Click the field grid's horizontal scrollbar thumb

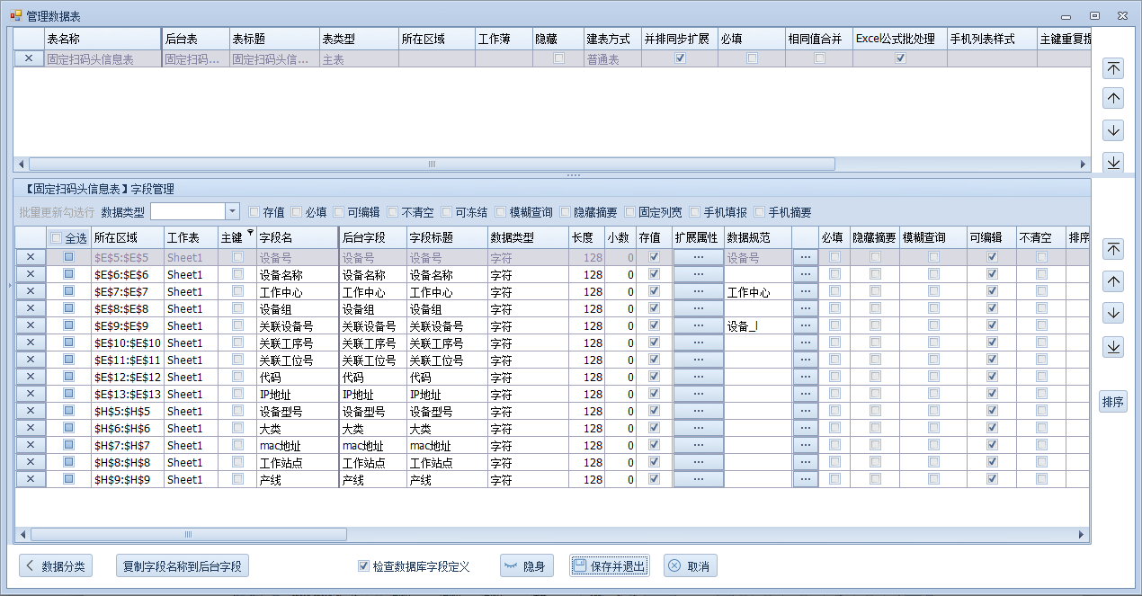(189, 534)
